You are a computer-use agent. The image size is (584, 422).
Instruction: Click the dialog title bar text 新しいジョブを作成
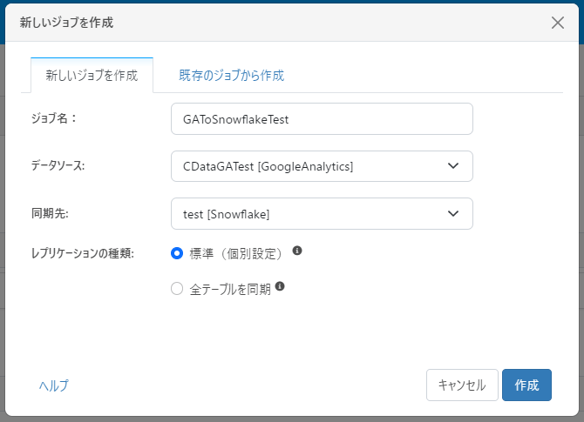coord(66,23)
